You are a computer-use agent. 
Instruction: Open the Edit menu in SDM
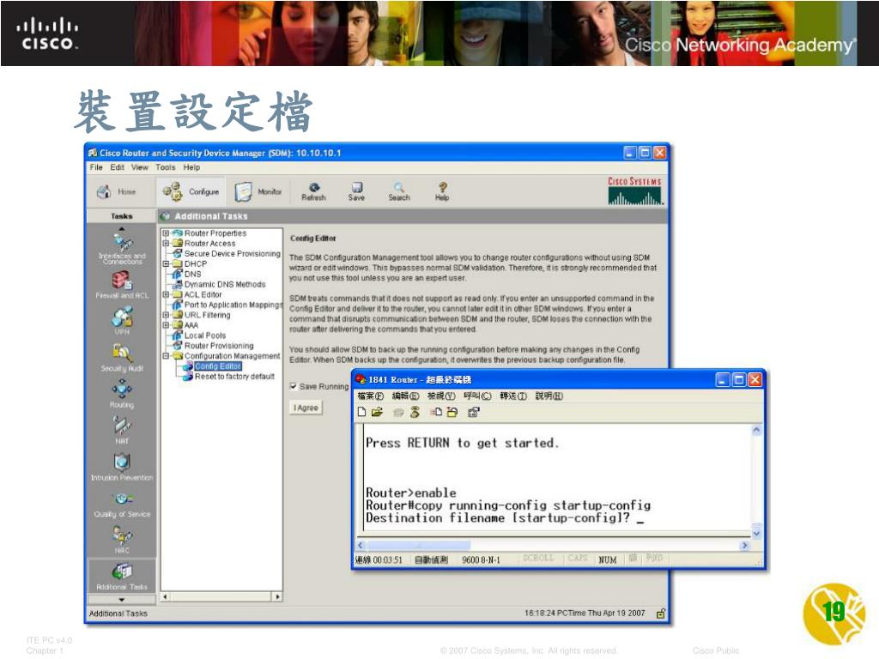[x=117, y=167]
